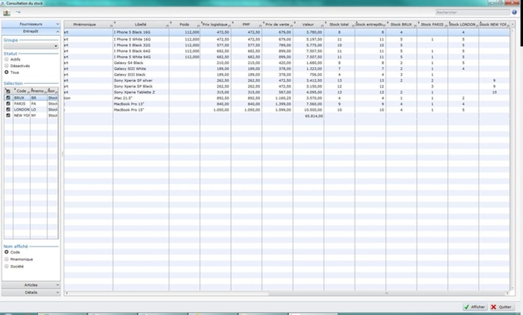This screenshot has width=523, height=315.
Task: Click the arrow icon in the top toolbar
Action: (18, 12)
